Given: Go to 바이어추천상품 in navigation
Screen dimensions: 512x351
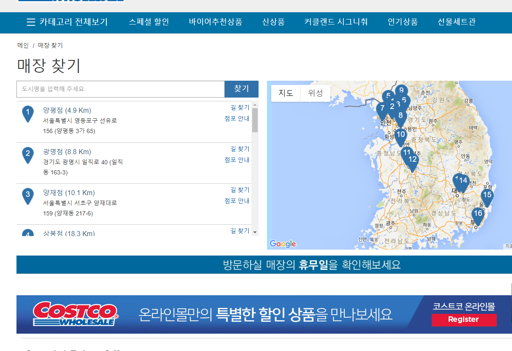Looking at the screenshot, I should point(215,22).
